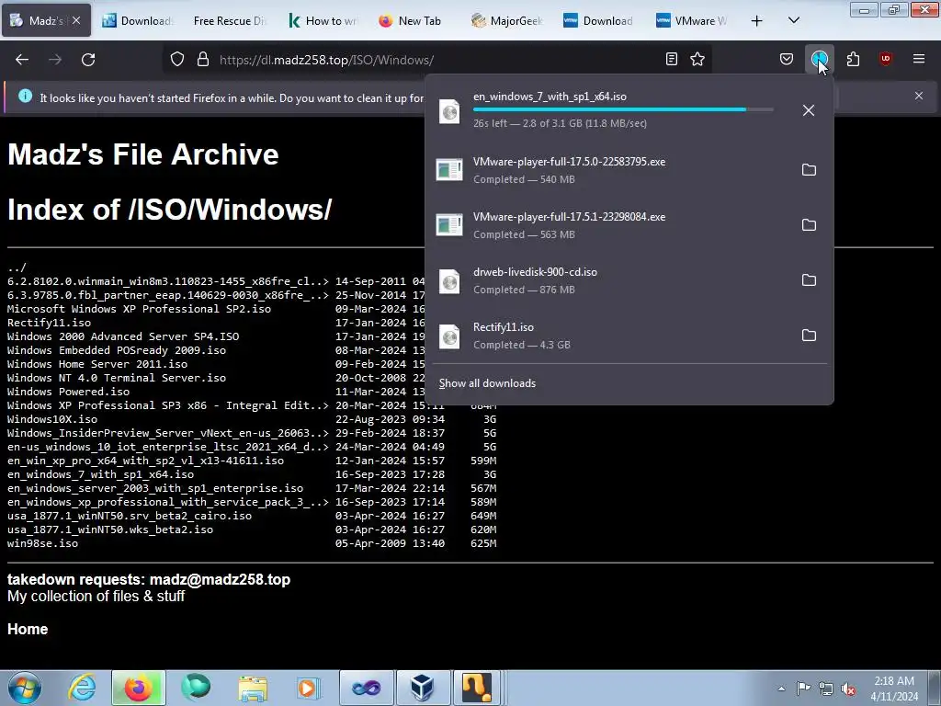
Task: Open Show all downloads
Action: click(487, 383)
